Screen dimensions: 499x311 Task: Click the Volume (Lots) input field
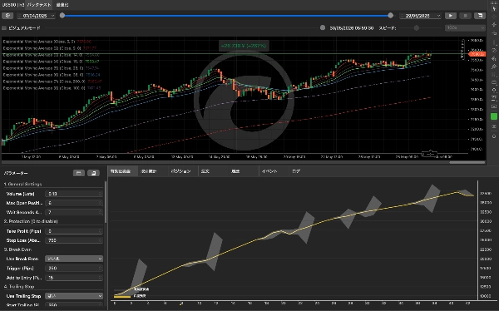point(74,194)
